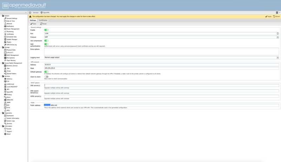Viewport: 281px width, 162px height.
Task: Toggle the Use compression switch
Action: (46, 41)
